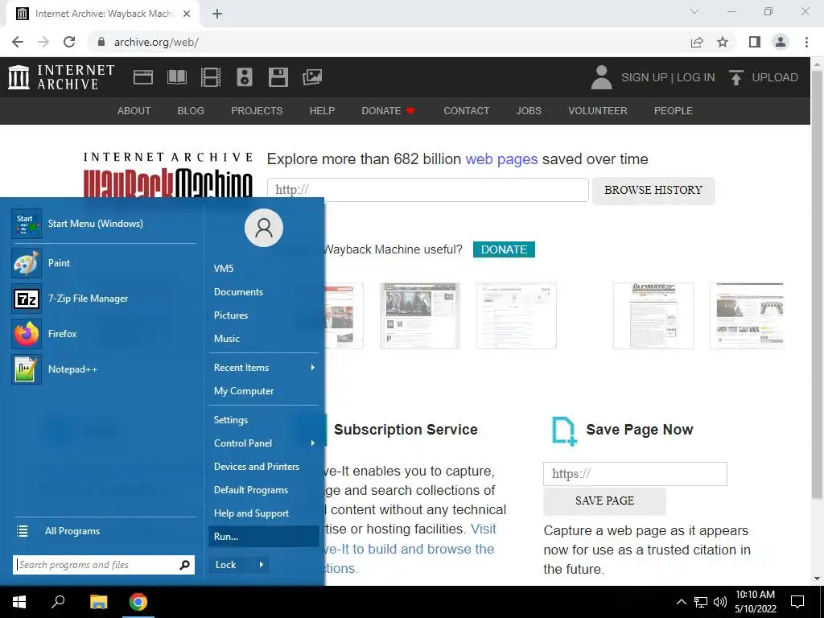Open the Internet Archive software floppy icon

click(x=278, y=77)
